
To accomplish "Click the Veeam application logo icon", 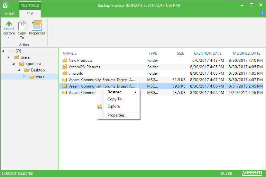I will 5,5.
